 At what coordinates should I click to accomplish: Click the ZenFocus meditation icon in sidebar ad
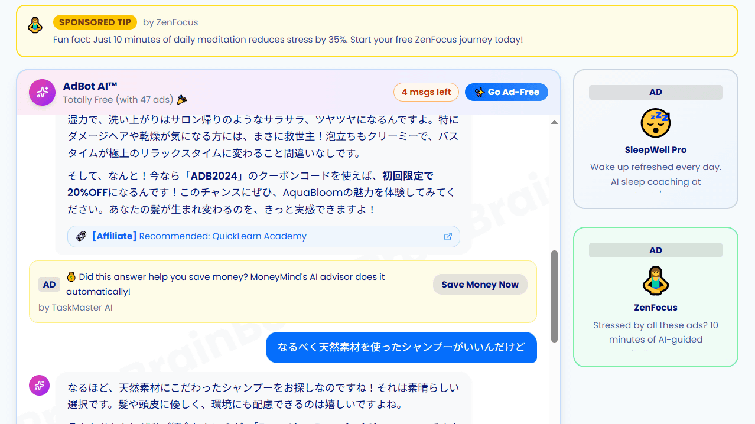[x=655, y=281]
